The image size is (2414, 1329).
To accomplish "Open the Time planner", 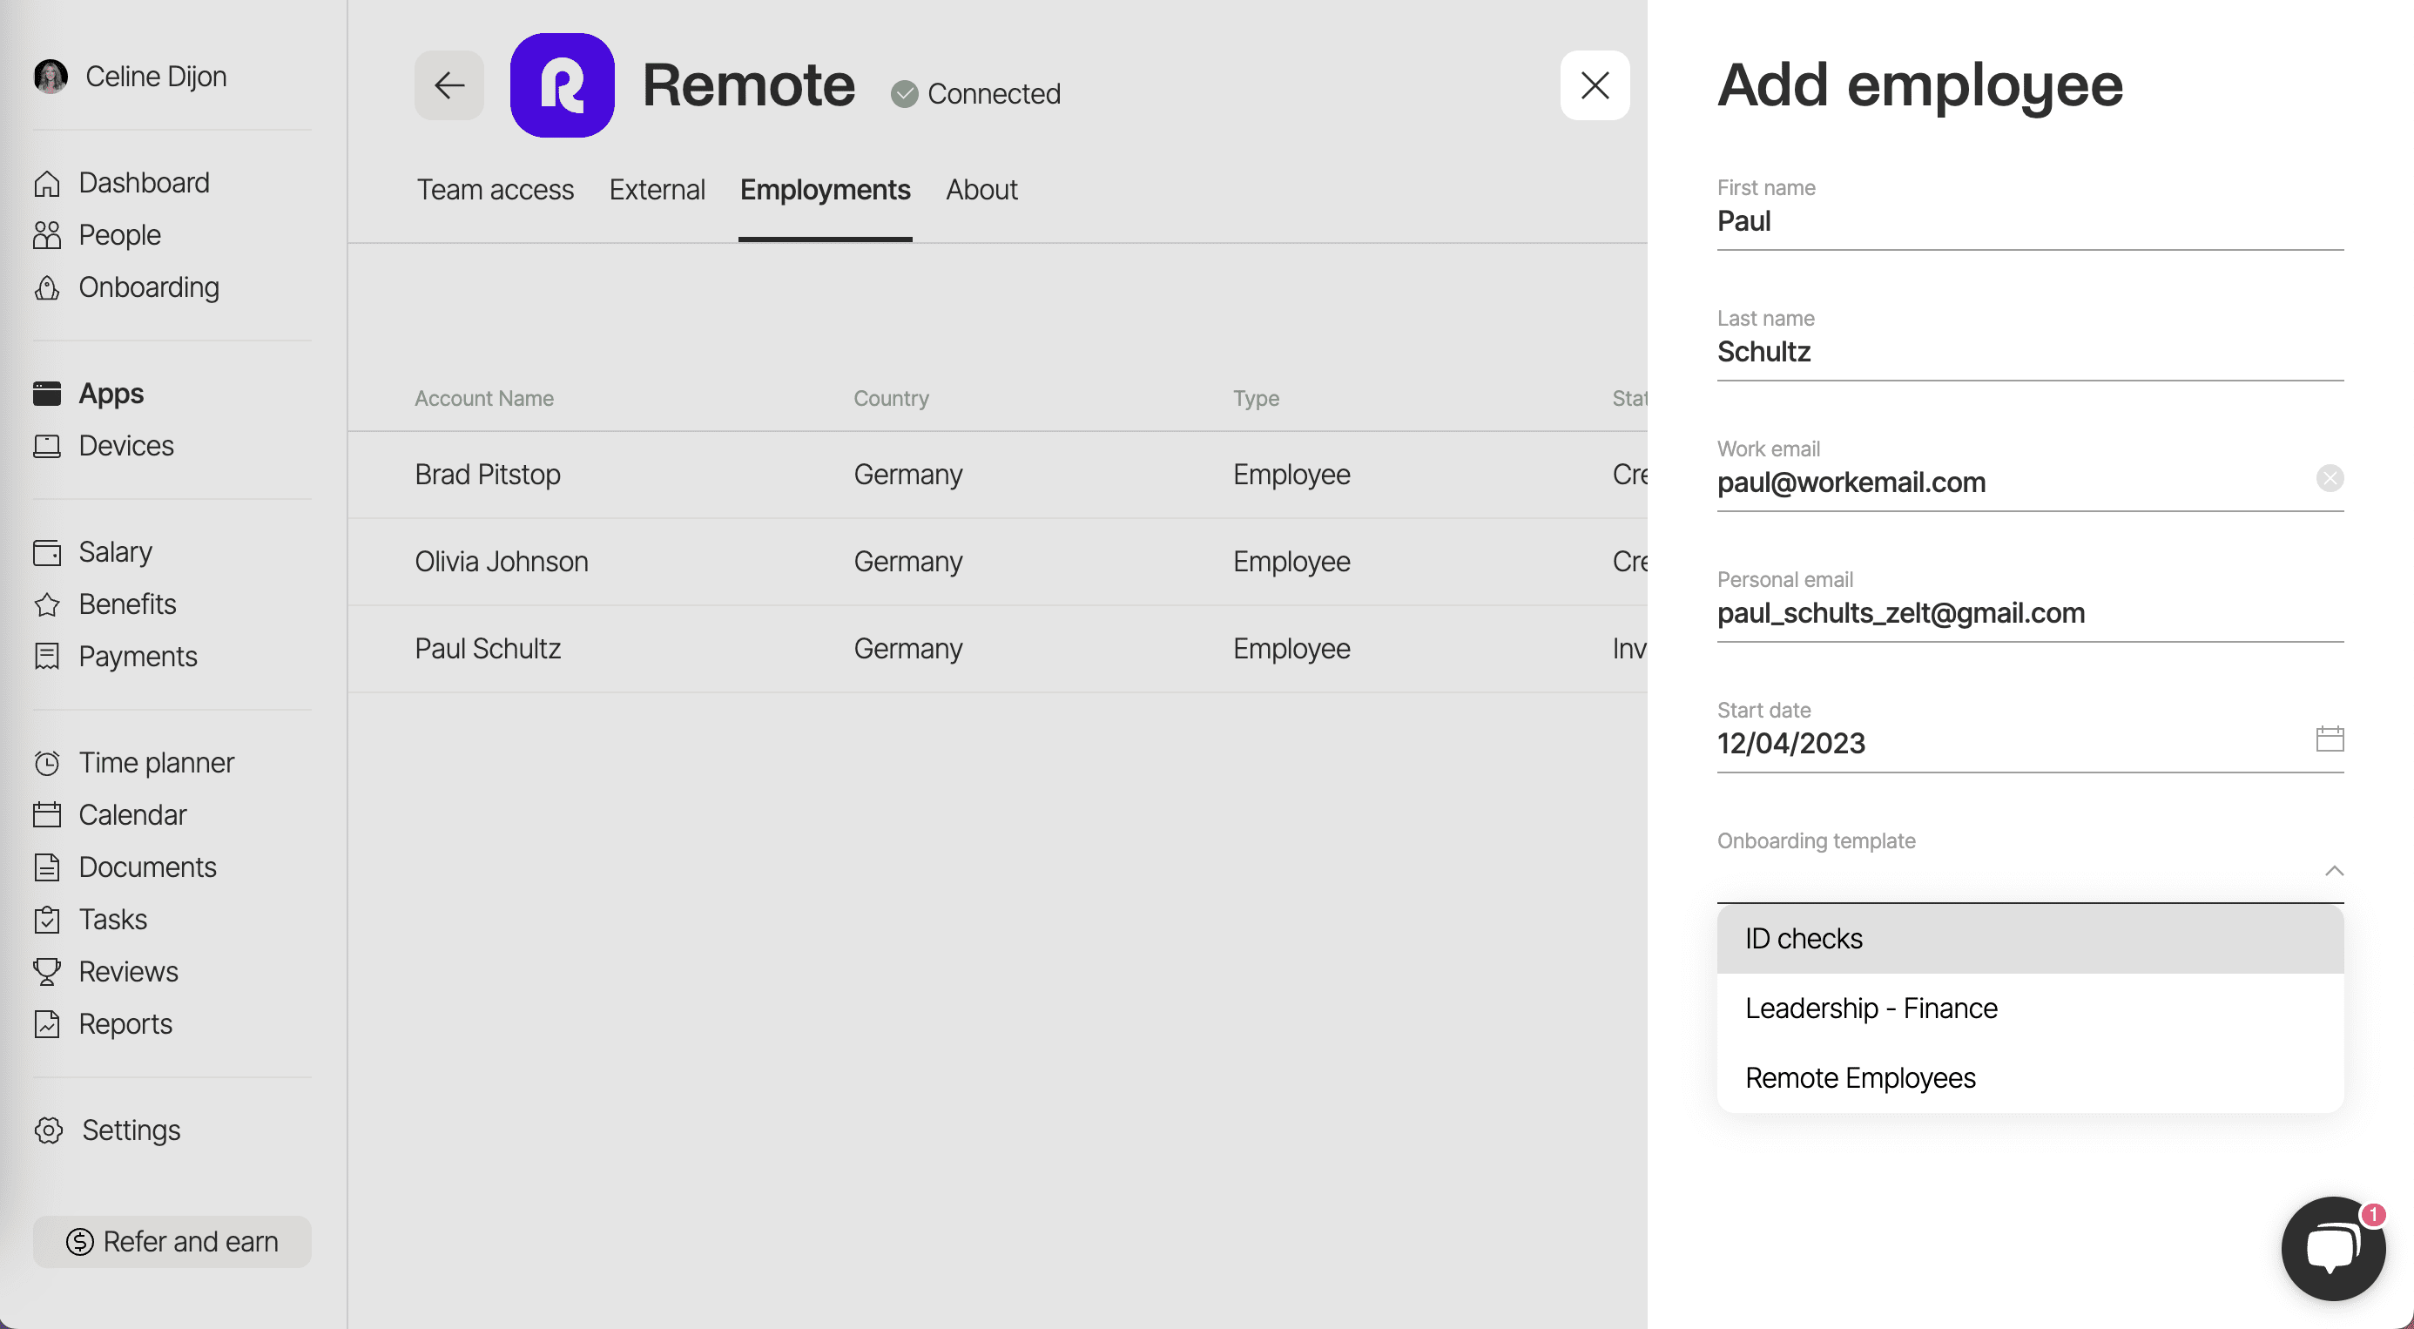I will coord(156,762).
